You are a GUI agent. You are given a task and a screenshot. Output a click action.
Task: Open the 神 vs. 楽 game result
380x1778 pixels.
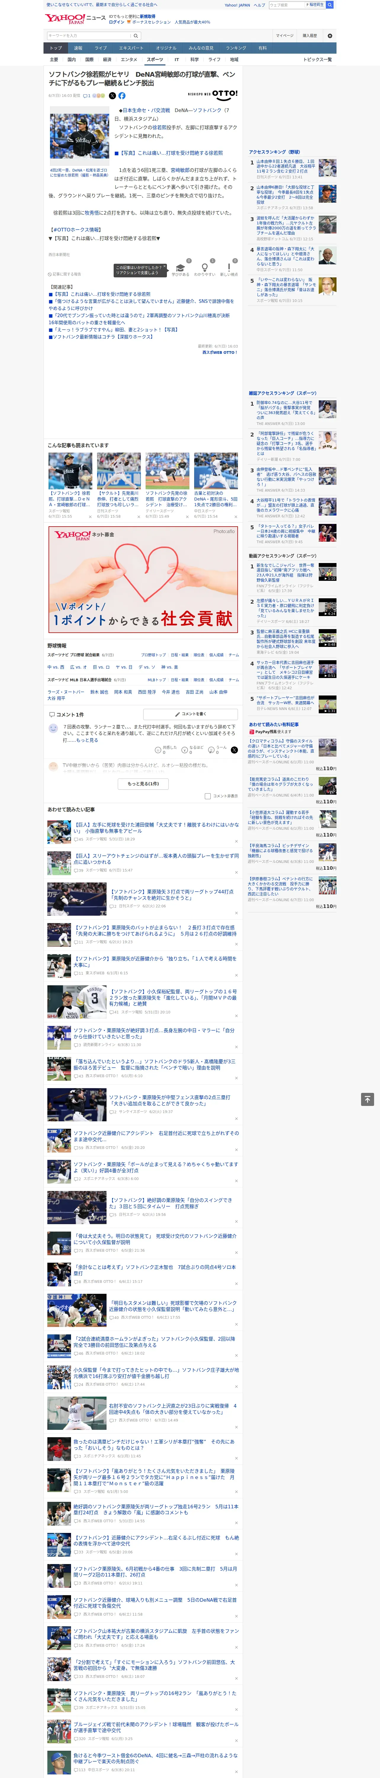coord(170,667)
